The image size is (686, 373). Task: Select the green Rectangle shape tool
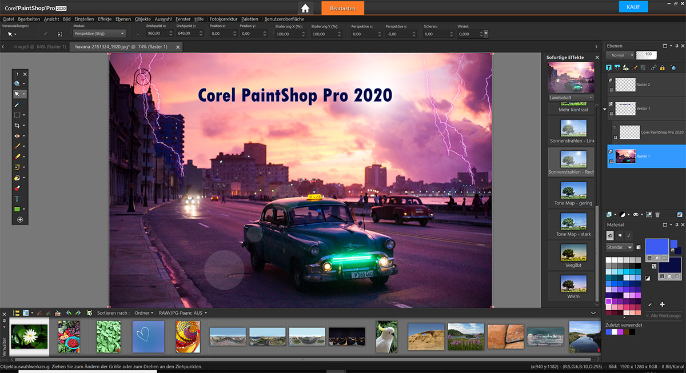click(17, 209)
